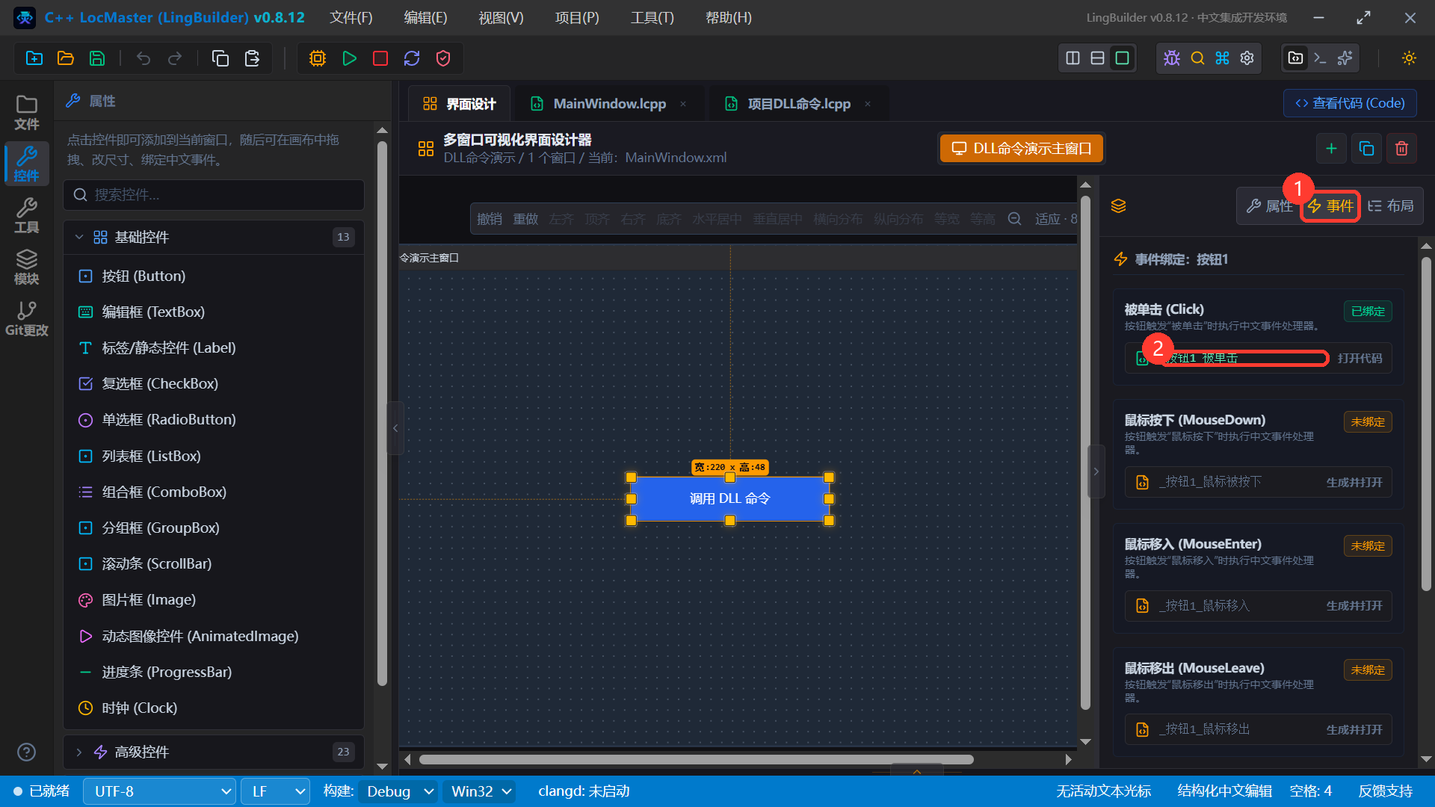The image size is (1435, 807).
Task: Click the canvas horizontal scrollbar
Action: 696,759
